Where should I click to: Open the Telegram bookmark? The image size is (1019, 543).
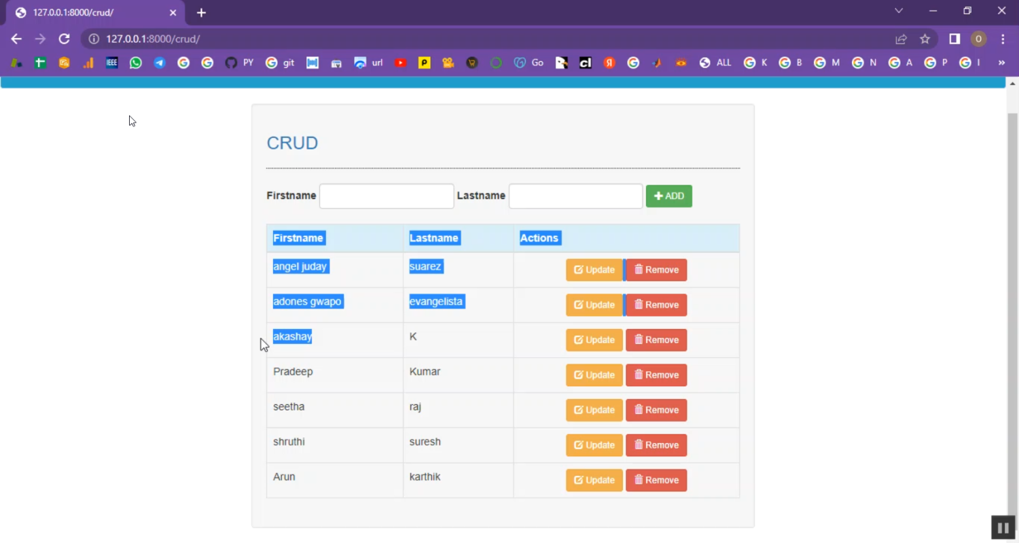coord(160,63)
